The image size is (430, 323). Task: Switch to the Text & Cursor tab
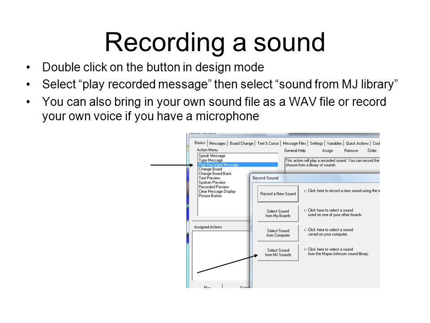268,144
